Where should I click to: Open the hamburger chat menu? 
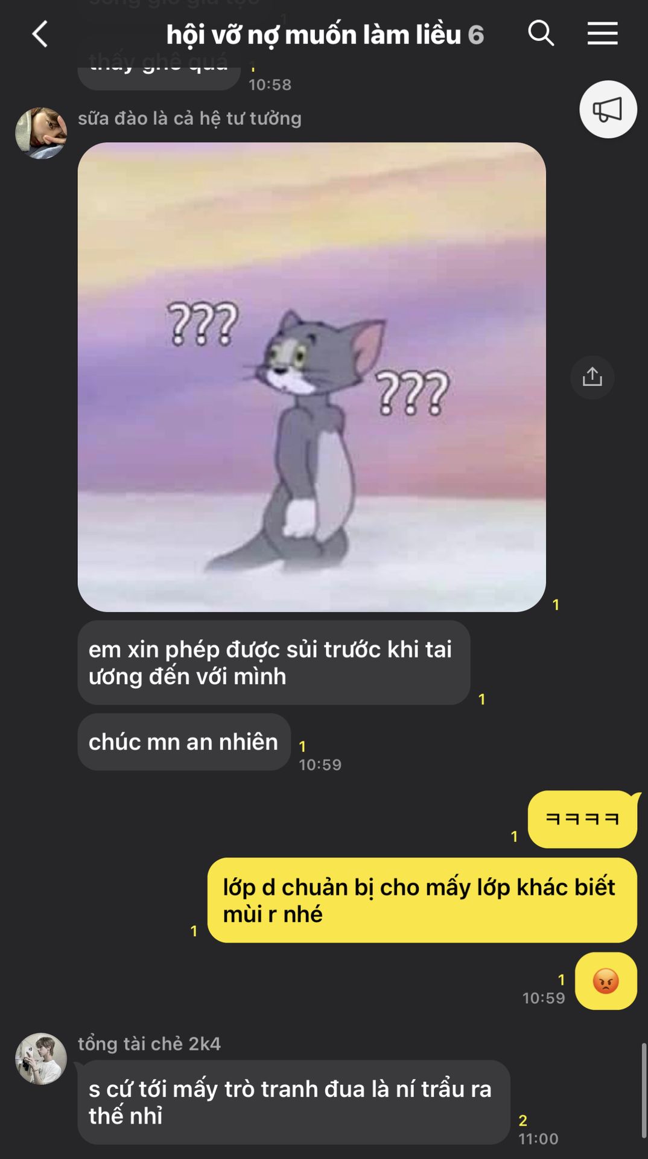pos(603,33)
